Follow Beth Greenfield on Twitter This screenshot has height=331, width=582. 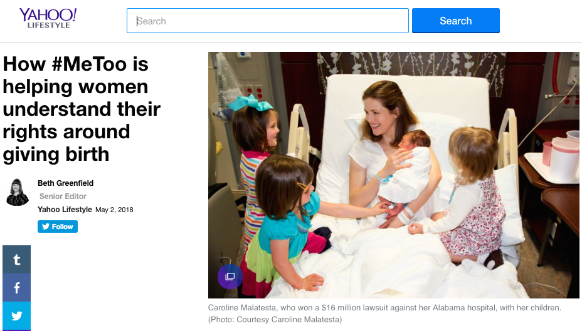coord(58,227)
